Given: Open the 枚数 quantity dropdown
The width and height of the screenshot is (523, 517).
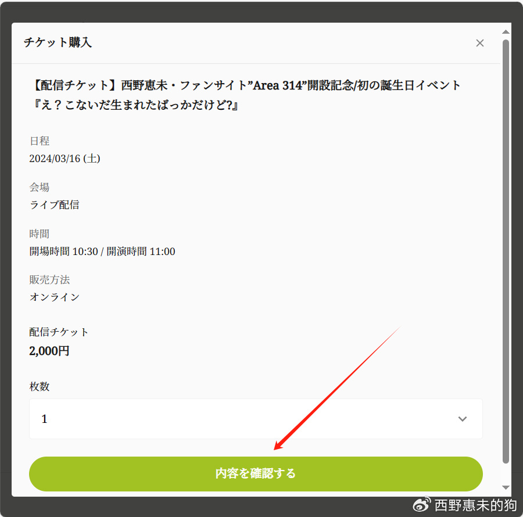Looking at the screenshot, I should (256, 419).
